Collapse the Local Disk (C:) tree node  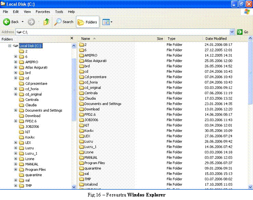point(10,46)
